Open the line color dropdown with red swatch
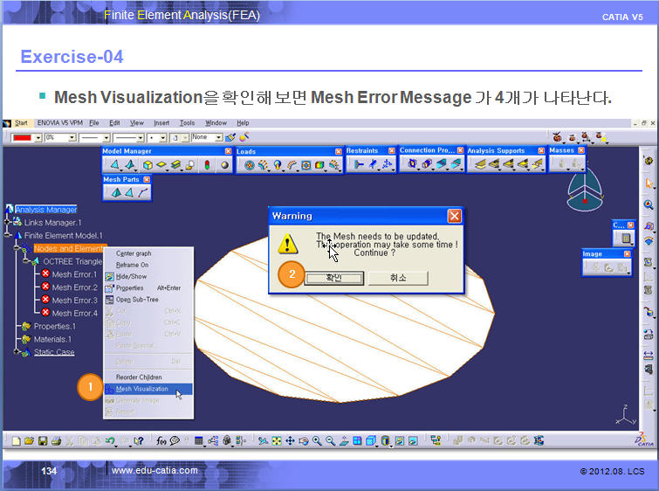Viewport: 659px width, 491px height. tap(37, 138)
